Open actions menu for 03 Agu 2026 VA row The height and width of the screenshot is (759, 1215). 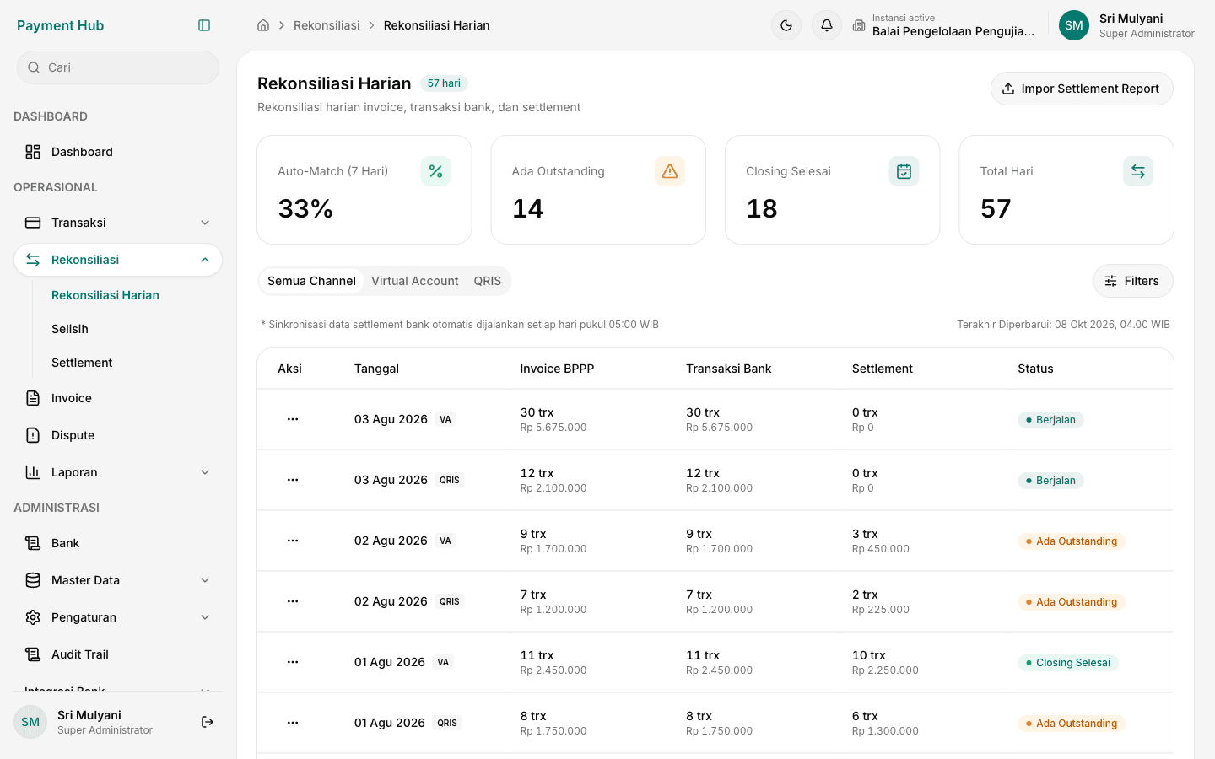(293, 419)
